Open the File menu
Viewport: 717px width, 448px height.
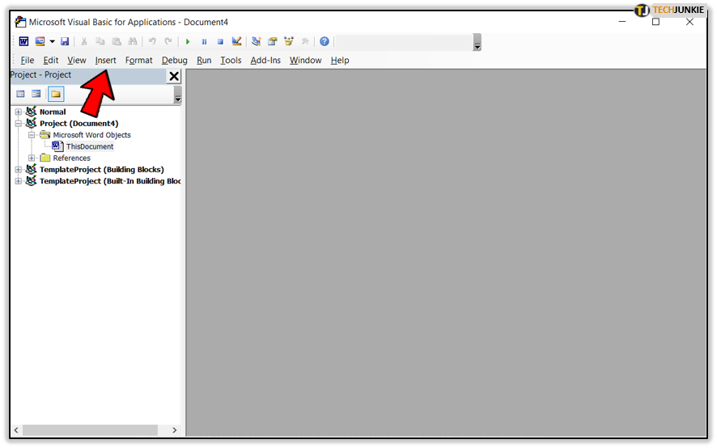[x=28, y=61]
